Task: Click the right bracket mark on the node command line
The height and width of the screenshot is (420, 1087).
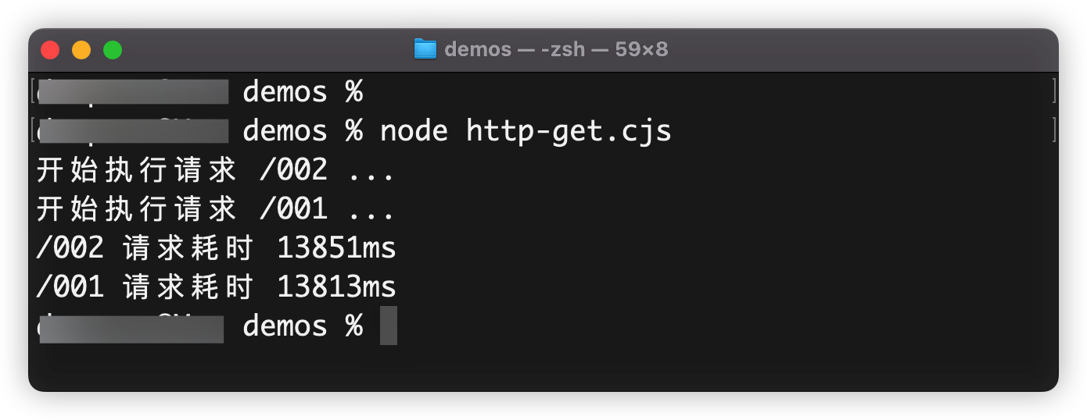Action: coord(1054,130)
